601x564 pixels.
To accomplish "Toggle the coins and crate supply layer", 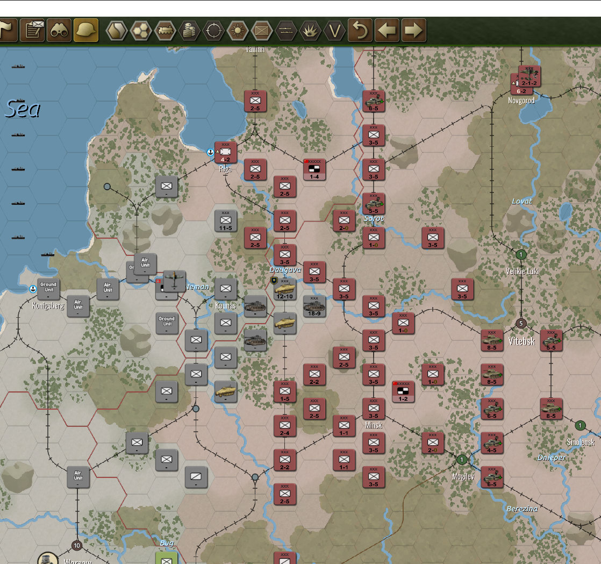I will tap(189, 30).
